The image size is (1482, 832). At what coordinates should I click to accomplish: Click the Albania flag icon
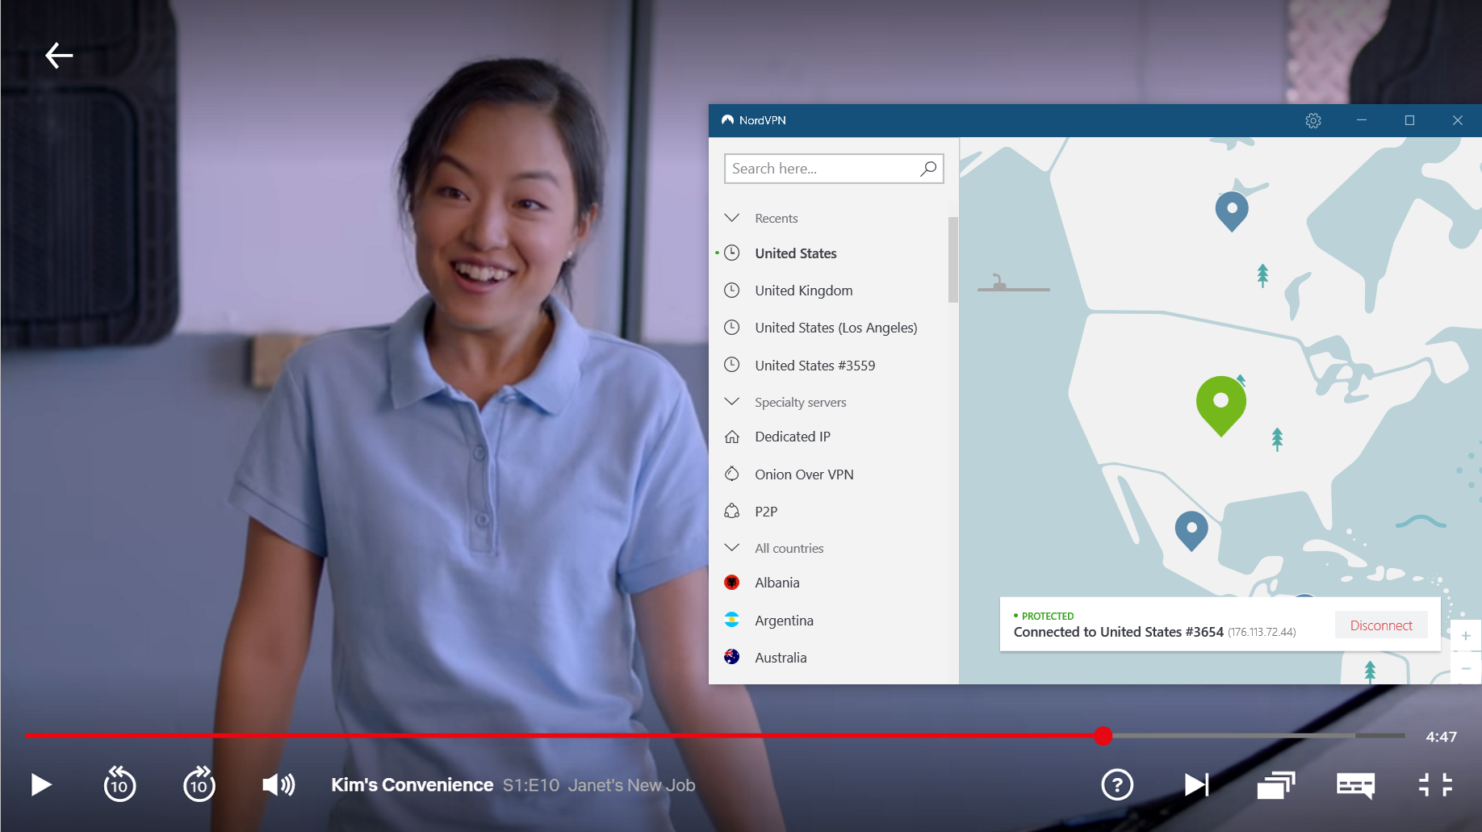732,582
